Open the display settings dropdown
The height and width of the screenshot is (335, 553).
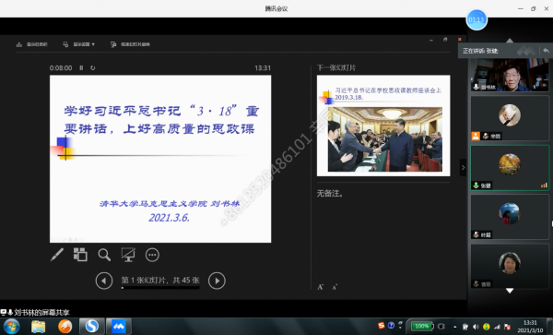(x=79, y=44)
